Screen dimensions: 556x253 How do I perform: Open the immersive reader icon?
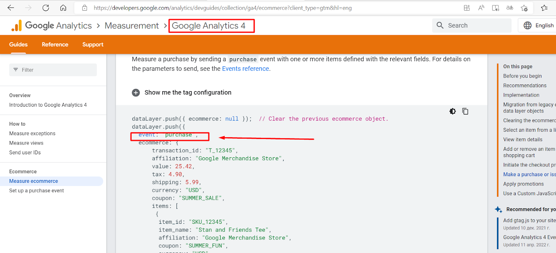(496, 8)
